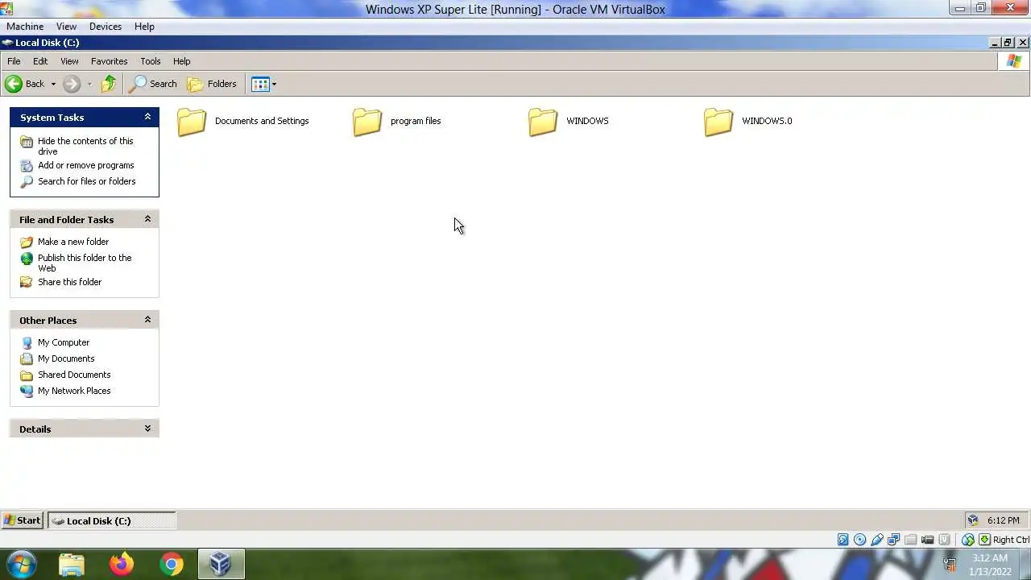Open File Explorer from host taskbar
The image size is (1031, 580).
tap(72, 564)
